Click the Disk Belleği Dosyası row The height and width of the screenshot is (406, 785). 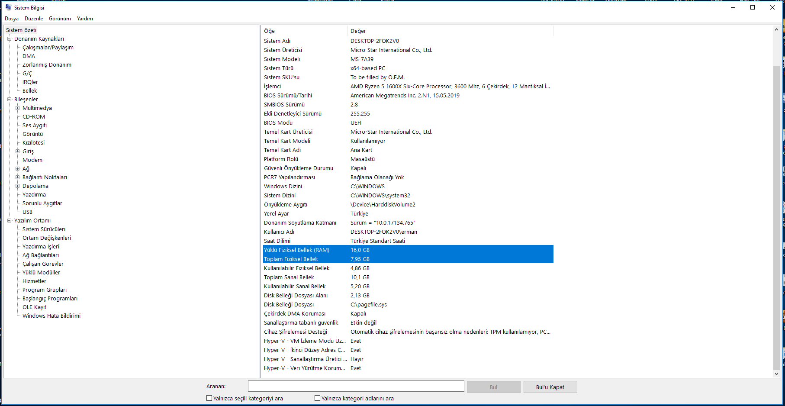pos(408,305)
